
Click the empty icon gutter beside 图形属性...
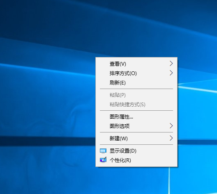pyautogui.click(x=103, y=116)
